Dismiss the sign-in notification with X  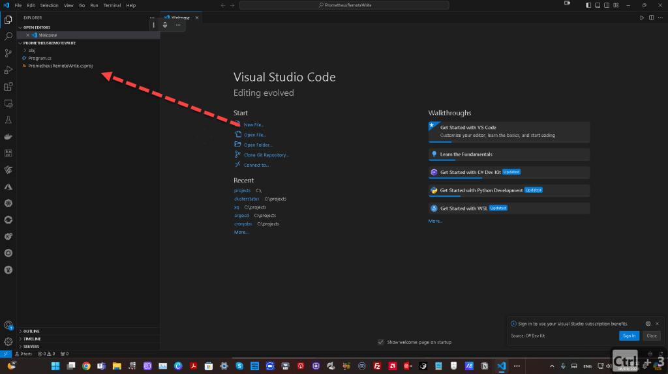click(x=658, y=324)
